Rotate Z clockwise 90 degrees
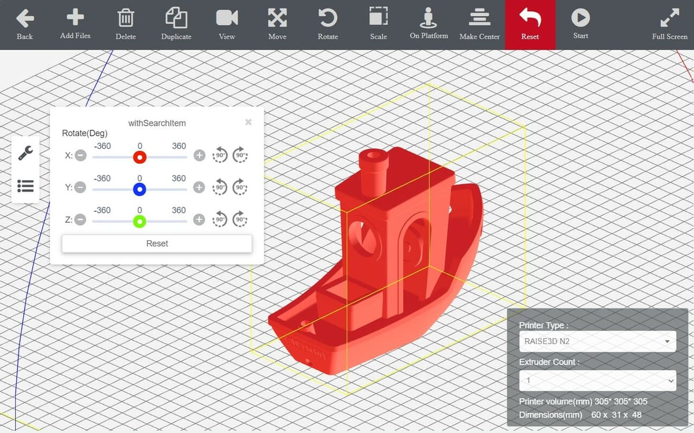This screenshot has height=433, width=694. (x=241, y=219)
